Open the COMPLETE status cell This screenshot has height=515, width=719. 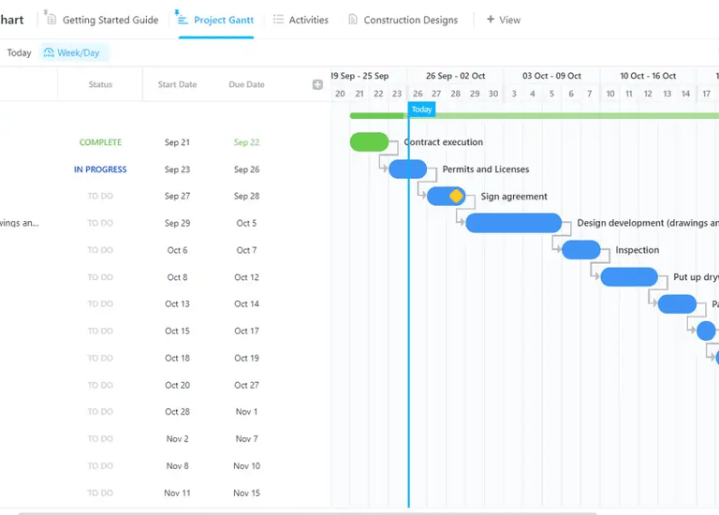click(x=100, y=142)
